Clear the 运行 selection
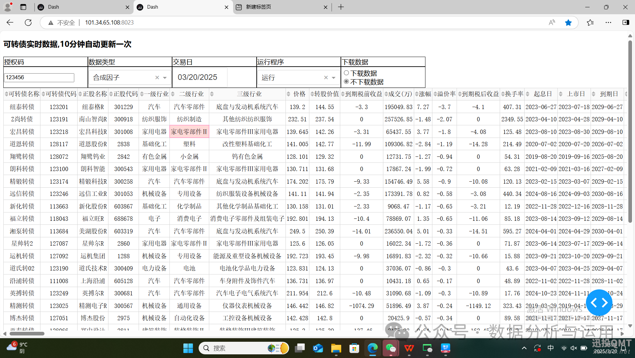Image resolution: width=635 pixels, height=358 pixels. coord(326,78)
